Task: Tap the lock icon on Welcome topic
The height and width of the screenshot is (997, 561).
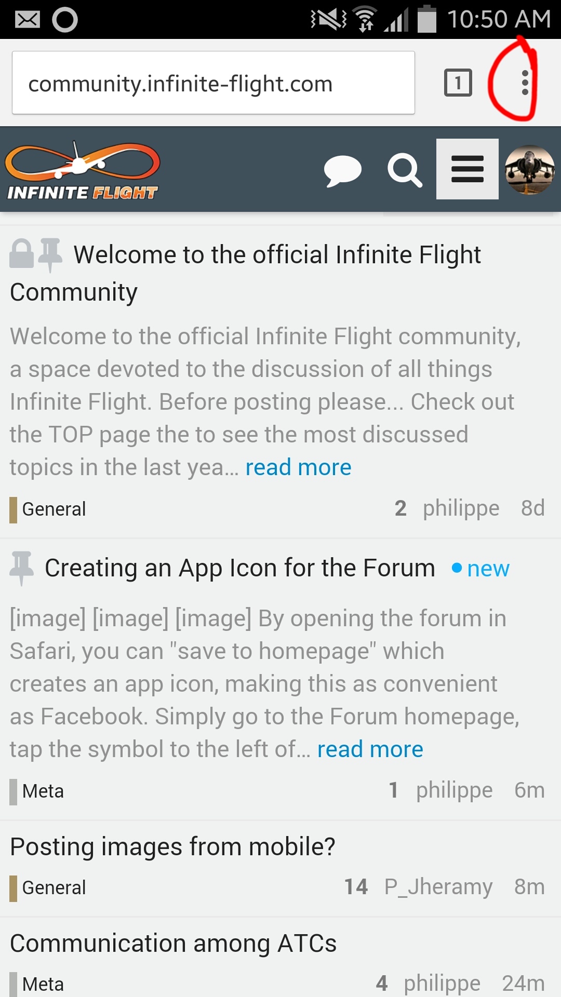Action: [22, 254]
